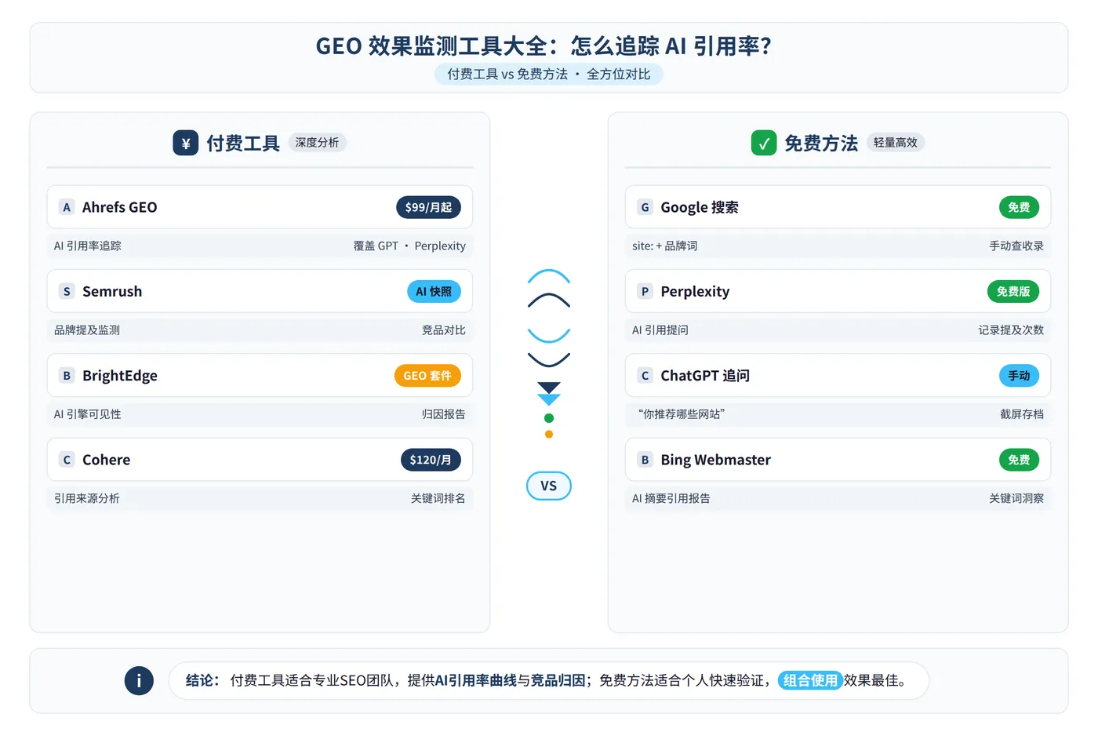Click the text 记录提及次数
Screen dimensions: 1098x732
[1011, 330]
